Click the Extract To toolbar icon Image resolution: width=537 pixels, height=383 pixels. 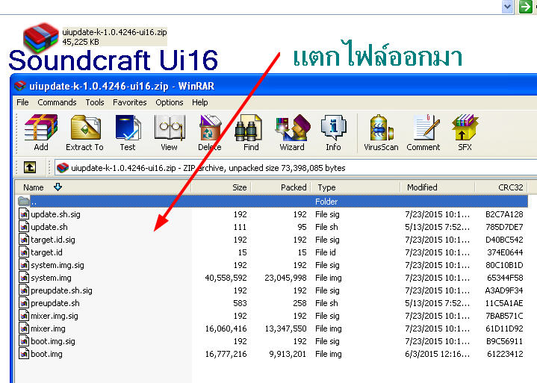point(84,133)
